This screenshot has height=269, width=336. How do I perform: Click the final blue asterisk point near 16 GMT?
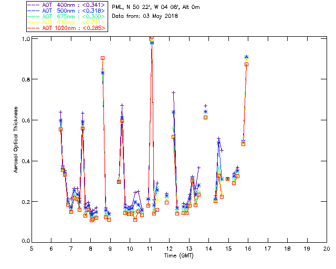point(246,57)
